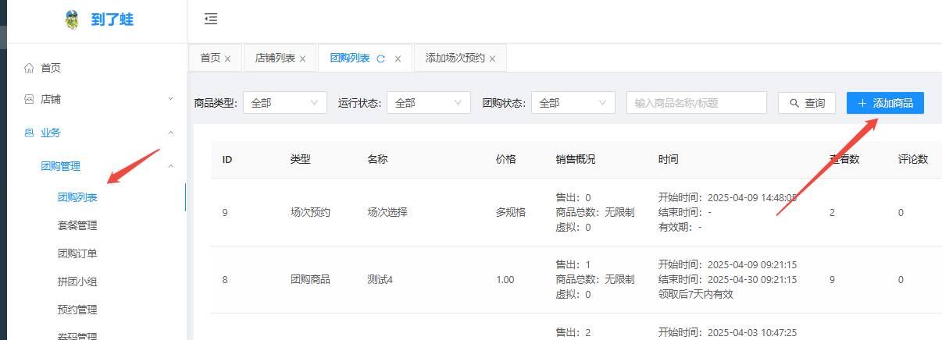The width and height of the screenshot is (942, 340).
Task: Collapse the 团购管理 submenu
Action: [x=171, y=165]
